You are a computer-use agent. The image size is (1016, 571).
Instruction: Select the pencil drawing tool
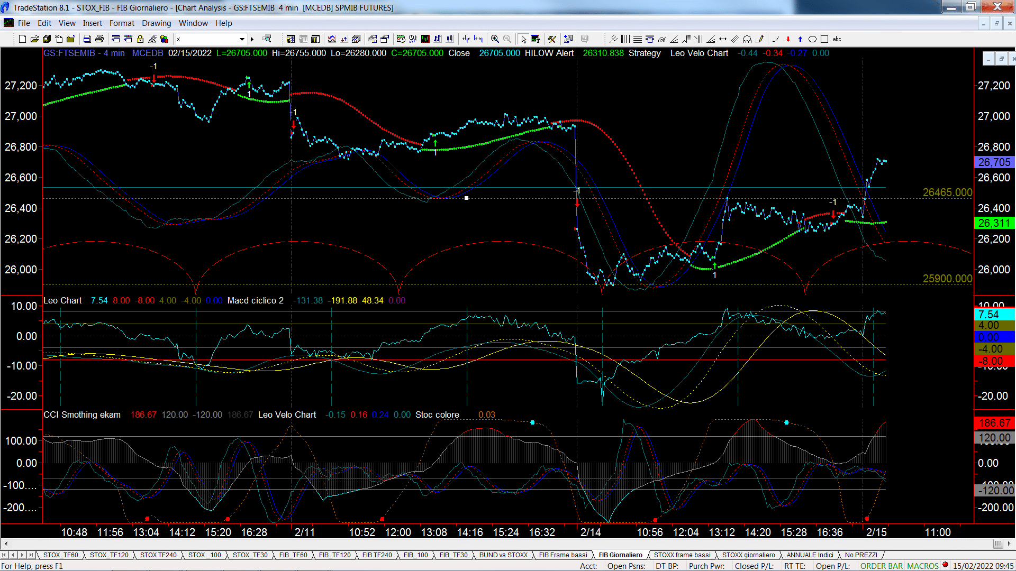pos(759,39)
